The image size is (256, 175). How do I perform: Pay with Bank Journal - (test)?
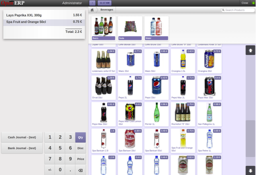pos(22,148)
